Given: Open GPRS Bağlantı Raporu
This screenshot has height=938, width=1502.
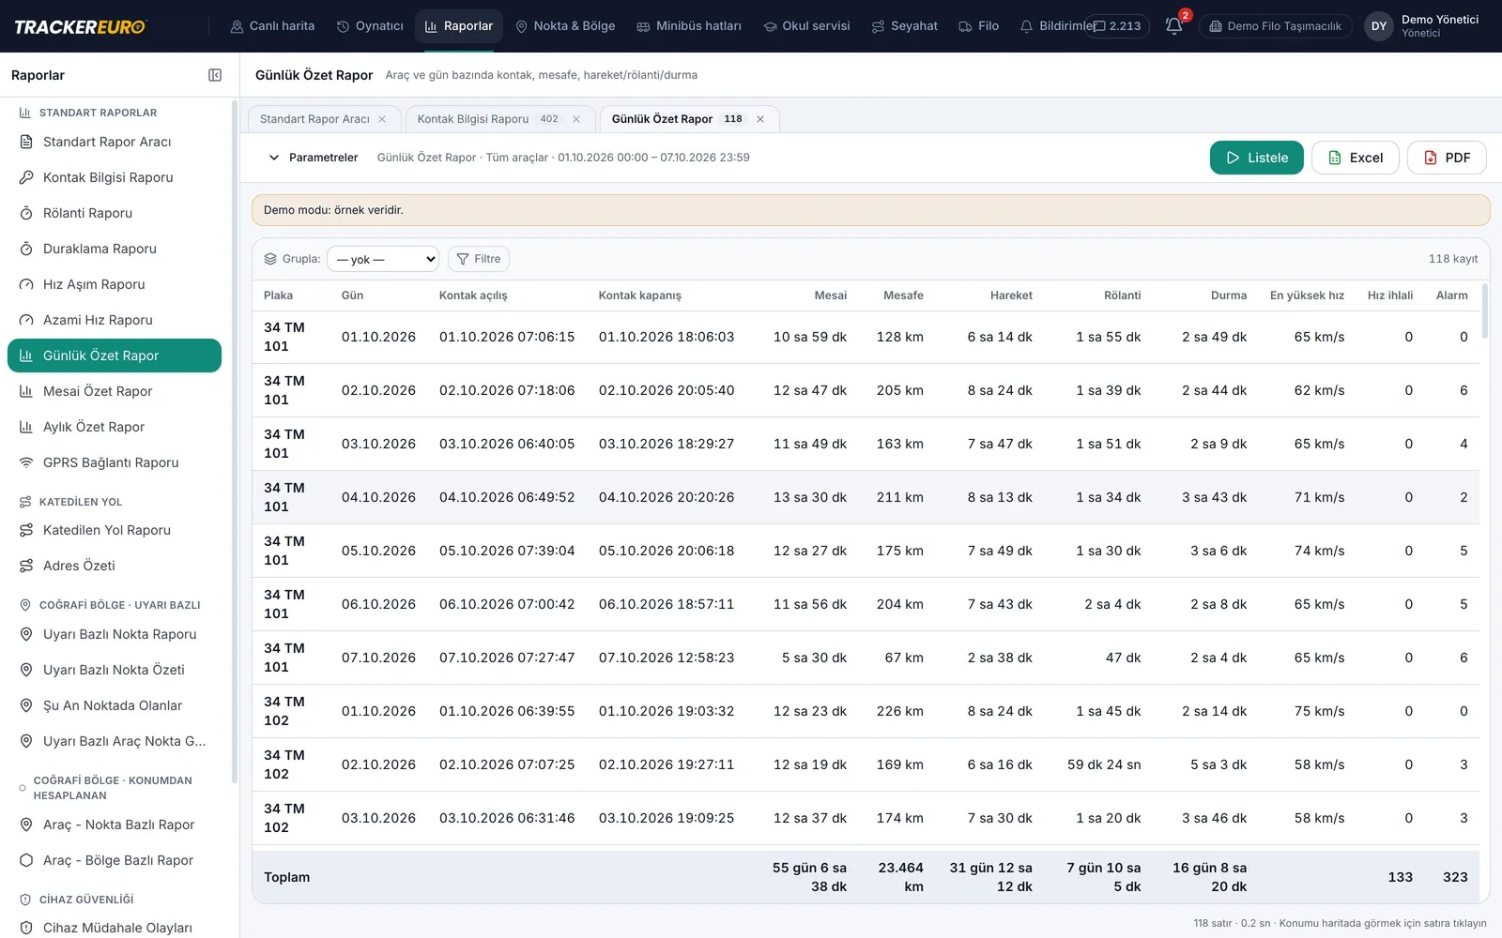Looking at the screenshot, I should pos(115,462).
